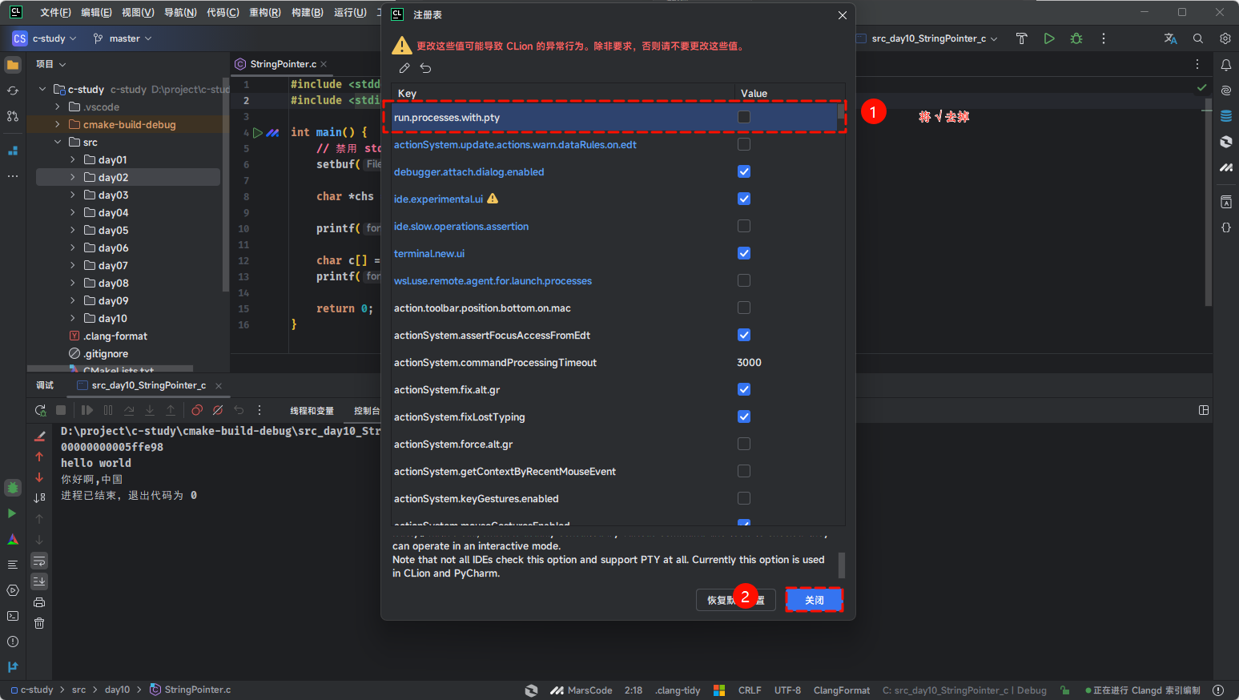Switch to the StringPointer.c editor tab
Screen dimensions: 1239x700
click(x=282, y=64)
